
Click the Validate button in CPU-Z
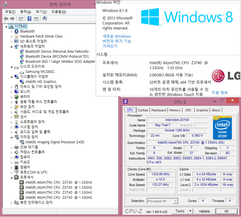coord(204,211)
